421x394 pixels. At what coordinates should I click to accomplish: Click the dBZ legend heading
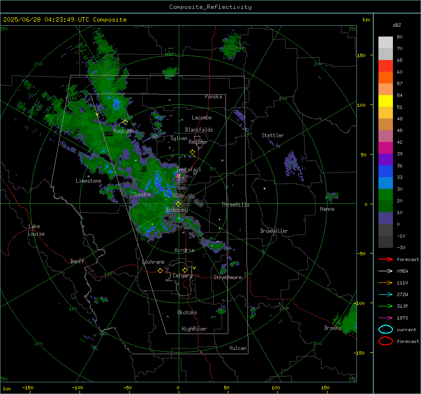[x=397, y=25]
